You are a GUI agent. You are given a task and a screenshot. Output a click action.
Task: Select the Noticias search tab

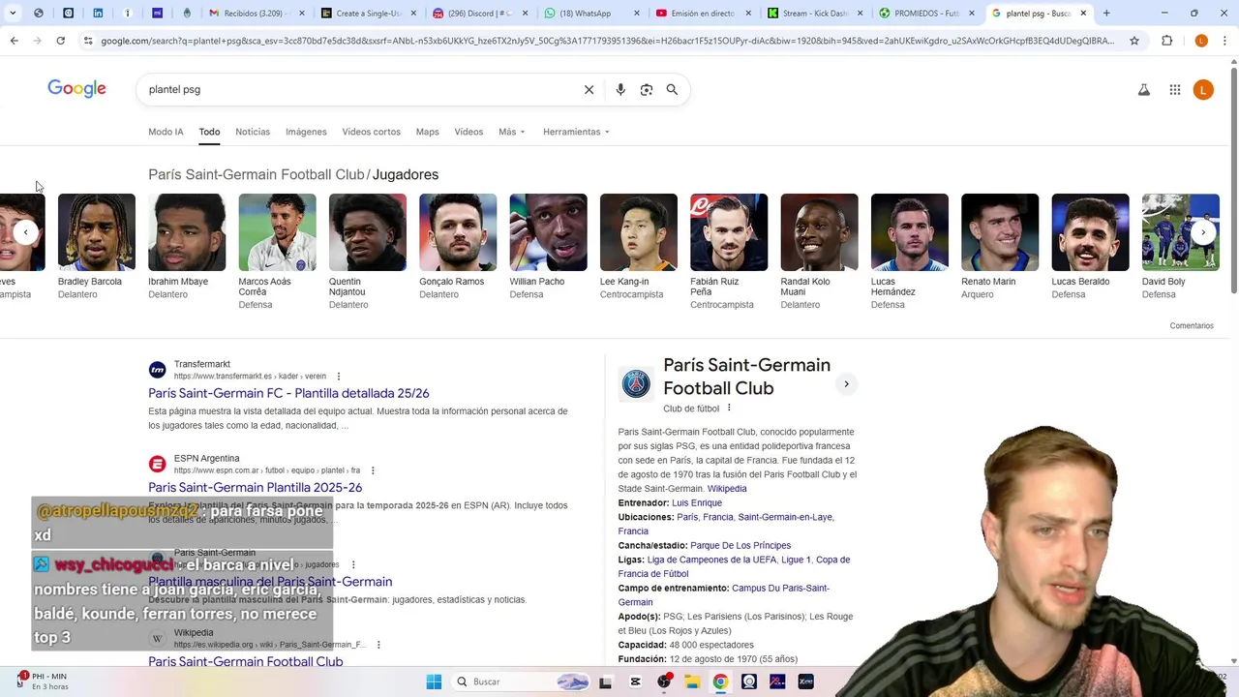tap(253, 132)
